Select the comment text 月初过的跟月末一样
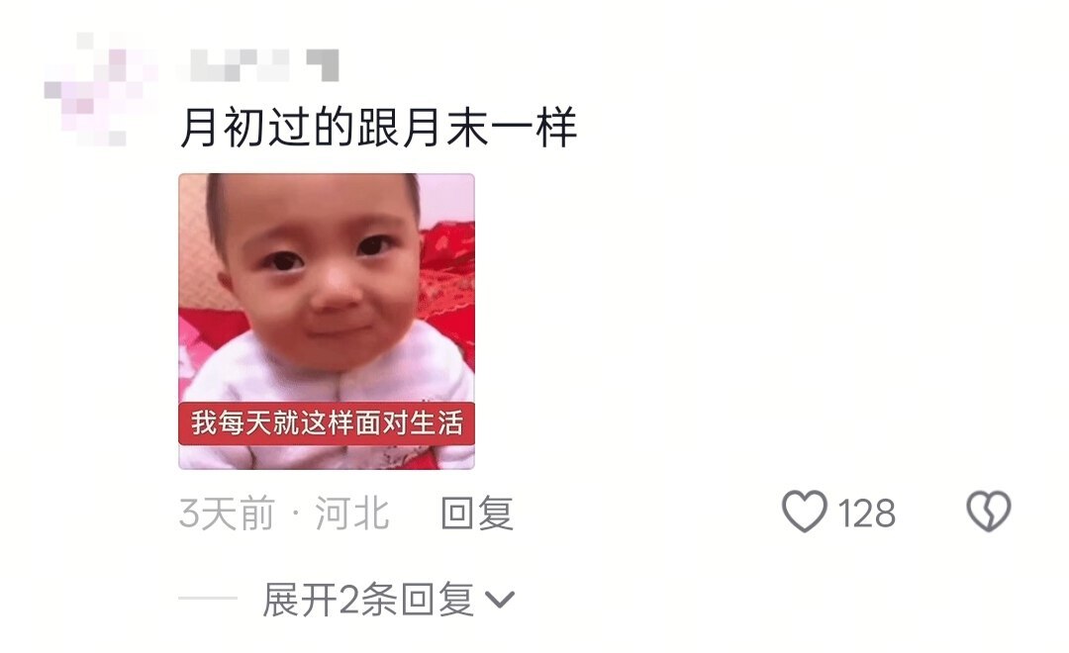 pos(379,128)
